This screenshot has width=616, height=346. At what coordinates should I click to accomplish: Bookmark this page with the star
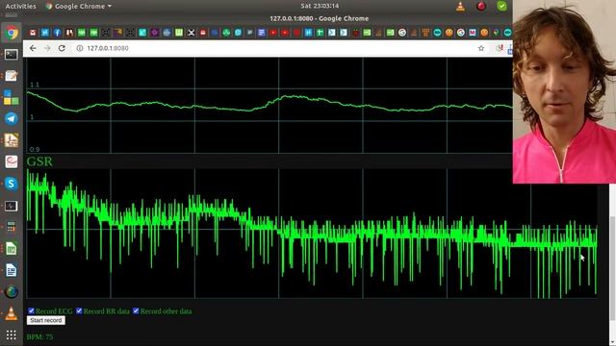(481, 48)
